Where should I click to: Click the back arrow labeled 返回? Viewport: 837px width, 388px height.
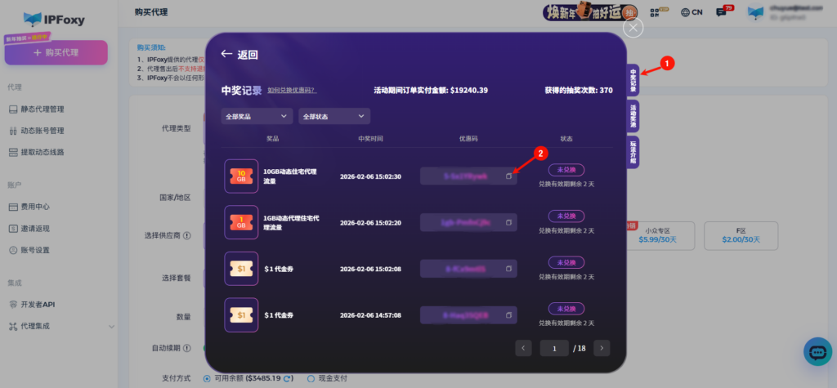tap(239, 55)
